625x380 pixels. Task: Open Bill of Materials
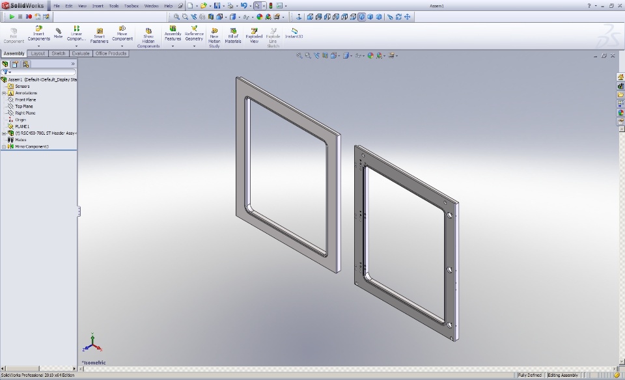click(233, 36)
